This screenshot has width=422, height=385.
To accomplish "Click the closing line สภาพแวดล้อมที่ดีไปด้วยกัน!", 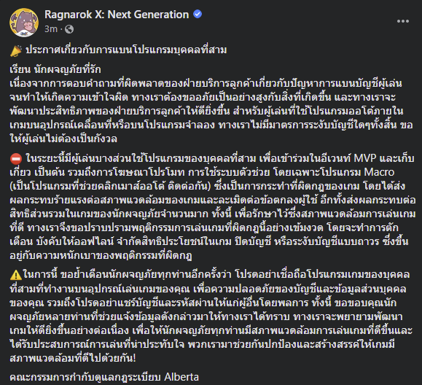I will [x=73, y=358].
